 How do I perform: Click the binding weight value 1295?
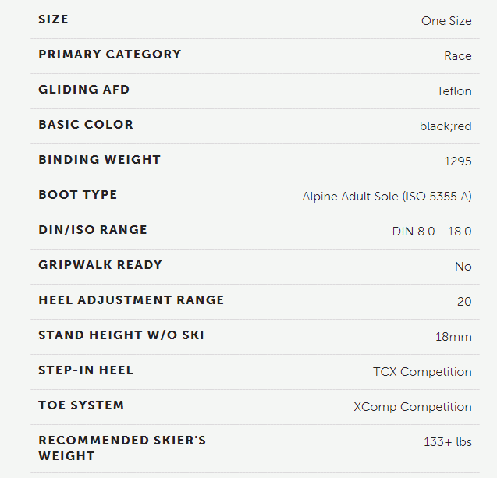click(458, 161)
